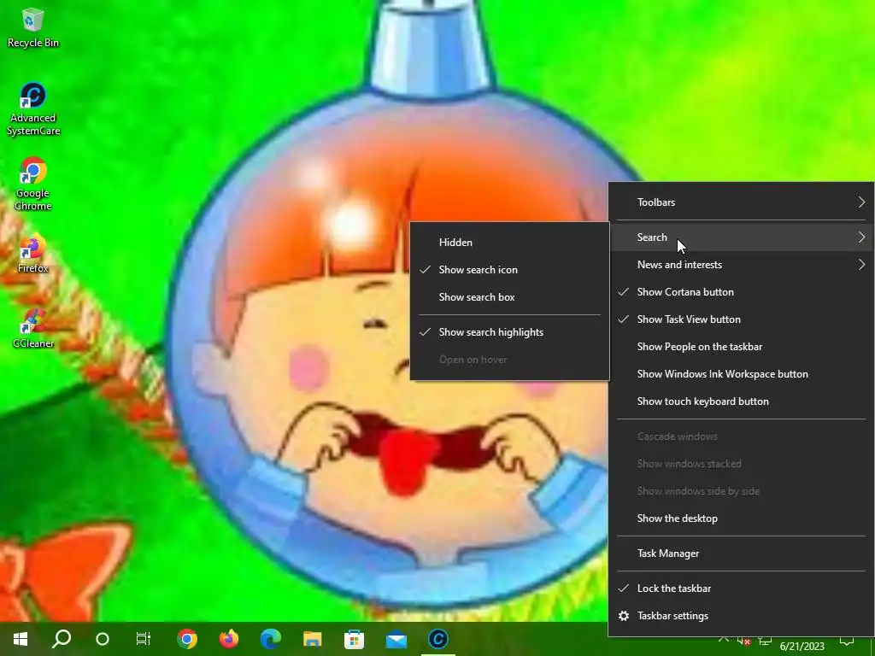Image resolution: width=875 pixels, height=656 pixels.
Task: Choose Hidden in the Search submenu
Action: click(x=509, y=242)
